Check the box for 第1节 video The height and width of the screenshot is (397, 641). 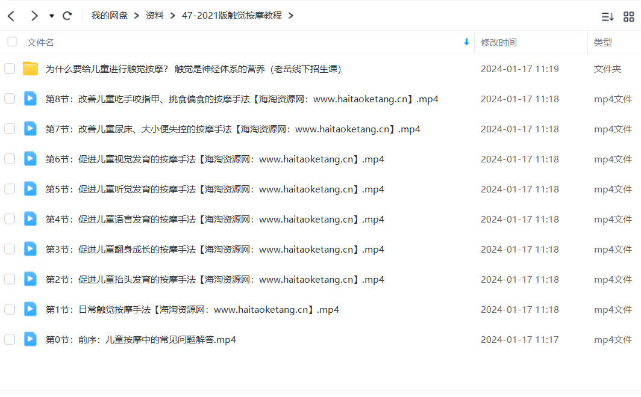coord(10,309)
